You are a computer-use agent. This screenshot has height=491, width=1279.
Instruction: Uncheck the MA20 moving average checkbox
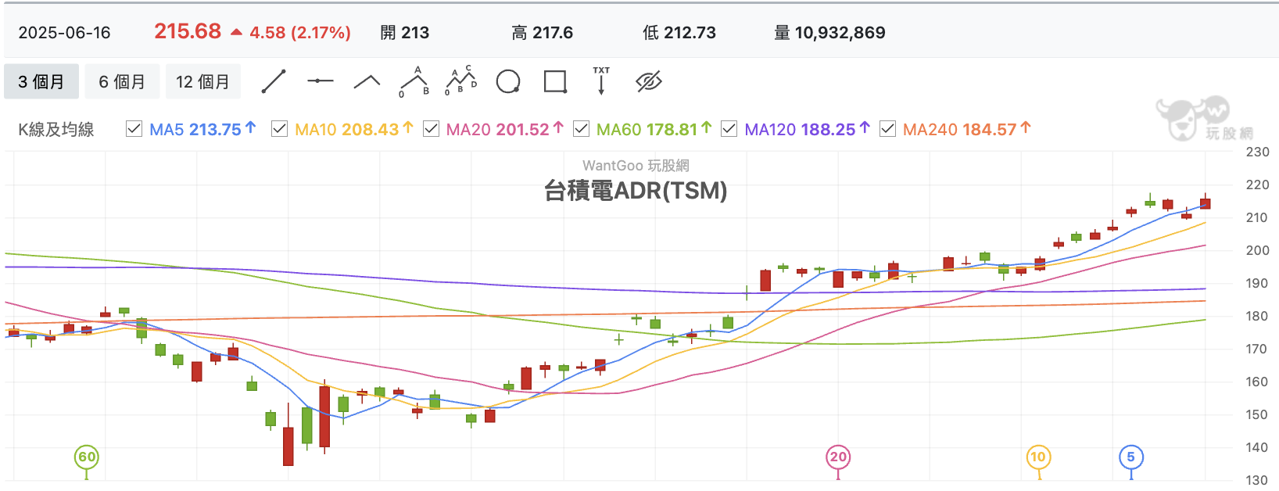(x=431, y=129)
